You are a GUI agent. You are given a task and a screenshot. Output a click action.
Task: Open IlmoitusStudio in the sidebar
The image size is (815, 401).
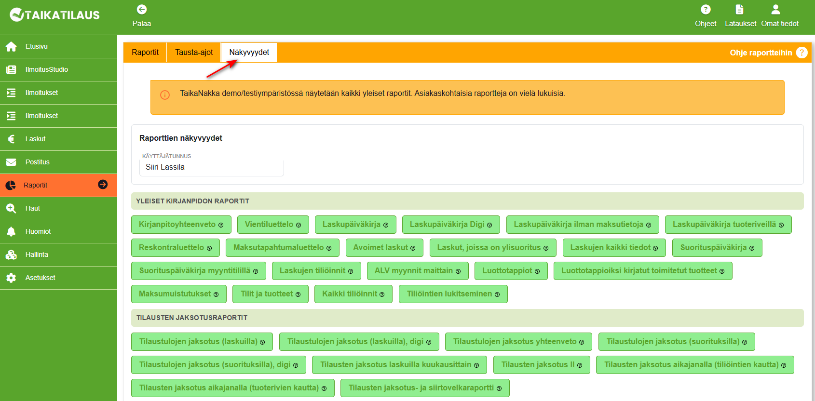(x=47, y=70)
